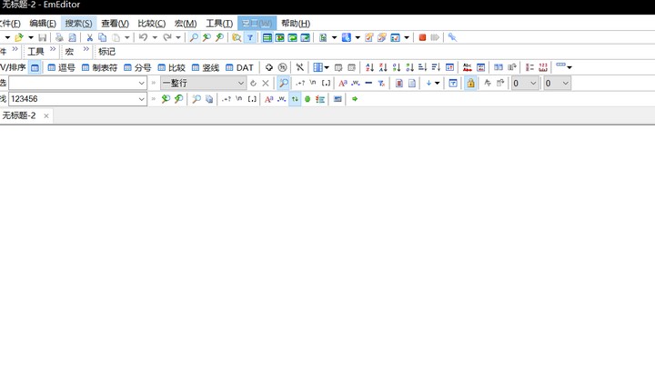The height and width of the screenshot is (379, 655).
Task: Toggle the padlock lock icon in filter bar
Action: [x=470, y=83]
